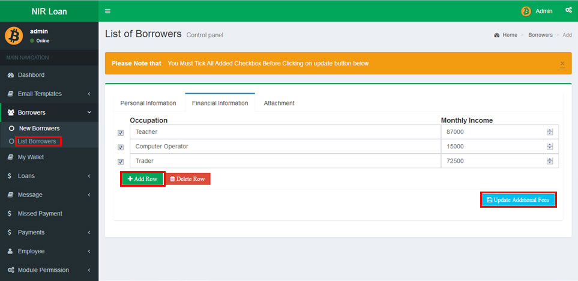Click the Bitcoin avatar beside Admin in header
The width and height of the screenshot is (578, 281).
pos(526,11)
